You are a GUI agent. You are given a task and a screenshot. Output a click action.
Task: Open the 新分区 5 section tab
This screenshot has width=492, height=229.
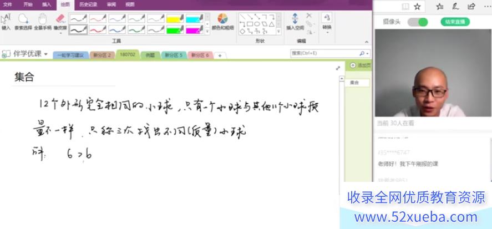[x=174, y=55]
